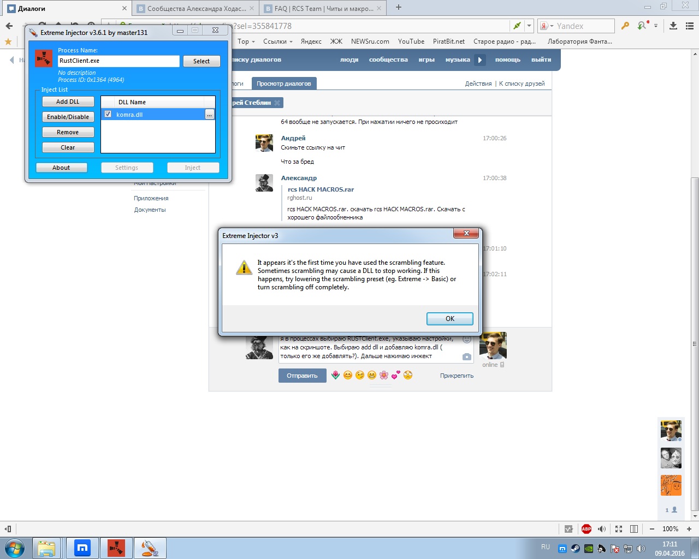699x559 pixels.
Task: Open the YouTube bookmark
Action: click(411, 41)
